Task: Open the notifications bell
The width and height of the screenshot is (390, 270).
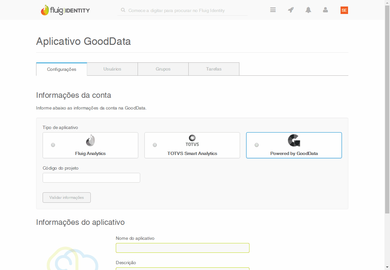Action: tap(308, 10)
